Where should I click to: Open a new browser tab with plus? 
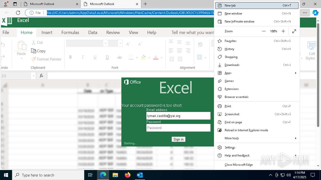coord(145,4)
